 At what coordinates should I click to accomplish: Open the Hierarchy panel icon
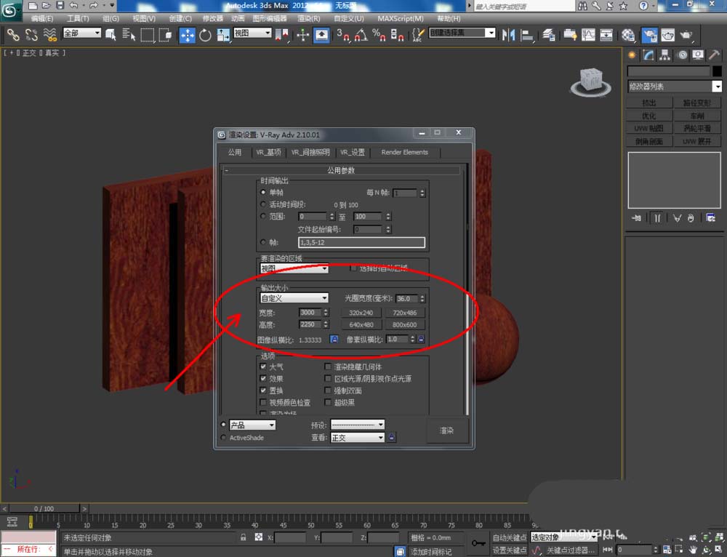click(665, 55)
